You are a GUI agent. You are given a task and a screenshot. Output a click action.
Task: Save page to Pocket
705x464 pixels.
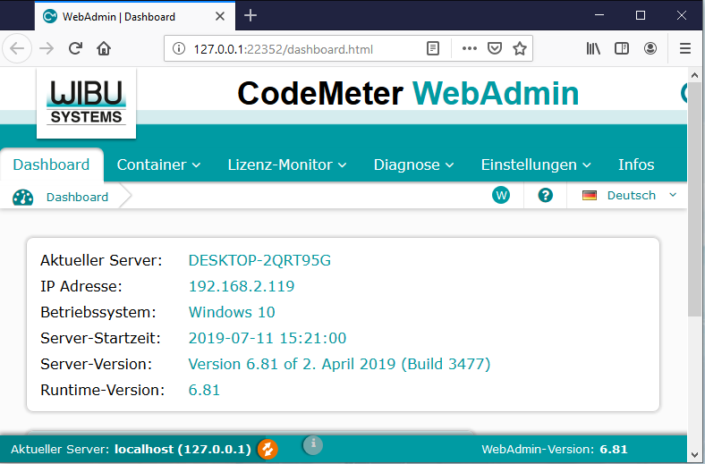(495, 48)
